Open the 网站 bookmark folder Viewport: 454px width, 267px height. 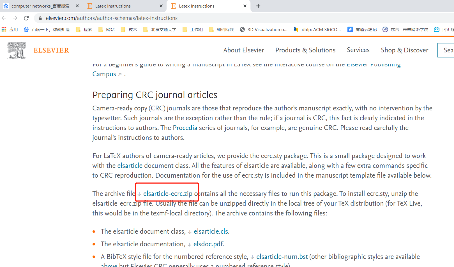(107, 29)
